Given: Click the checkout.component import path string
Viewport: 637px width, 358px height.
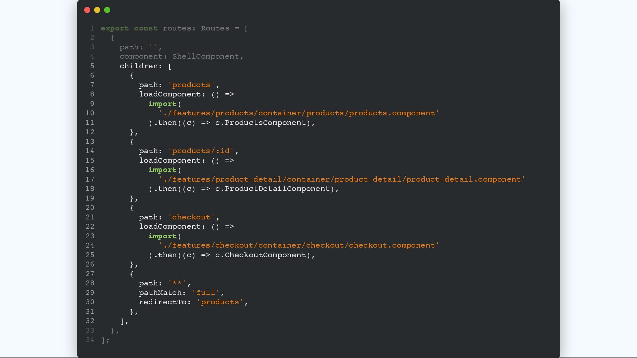Looking at the screenshot, I should click(x=299, y=246).
